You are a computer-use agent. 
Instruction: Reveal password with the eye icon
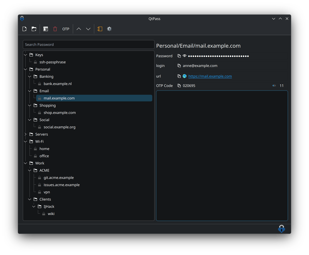(185, 56)
